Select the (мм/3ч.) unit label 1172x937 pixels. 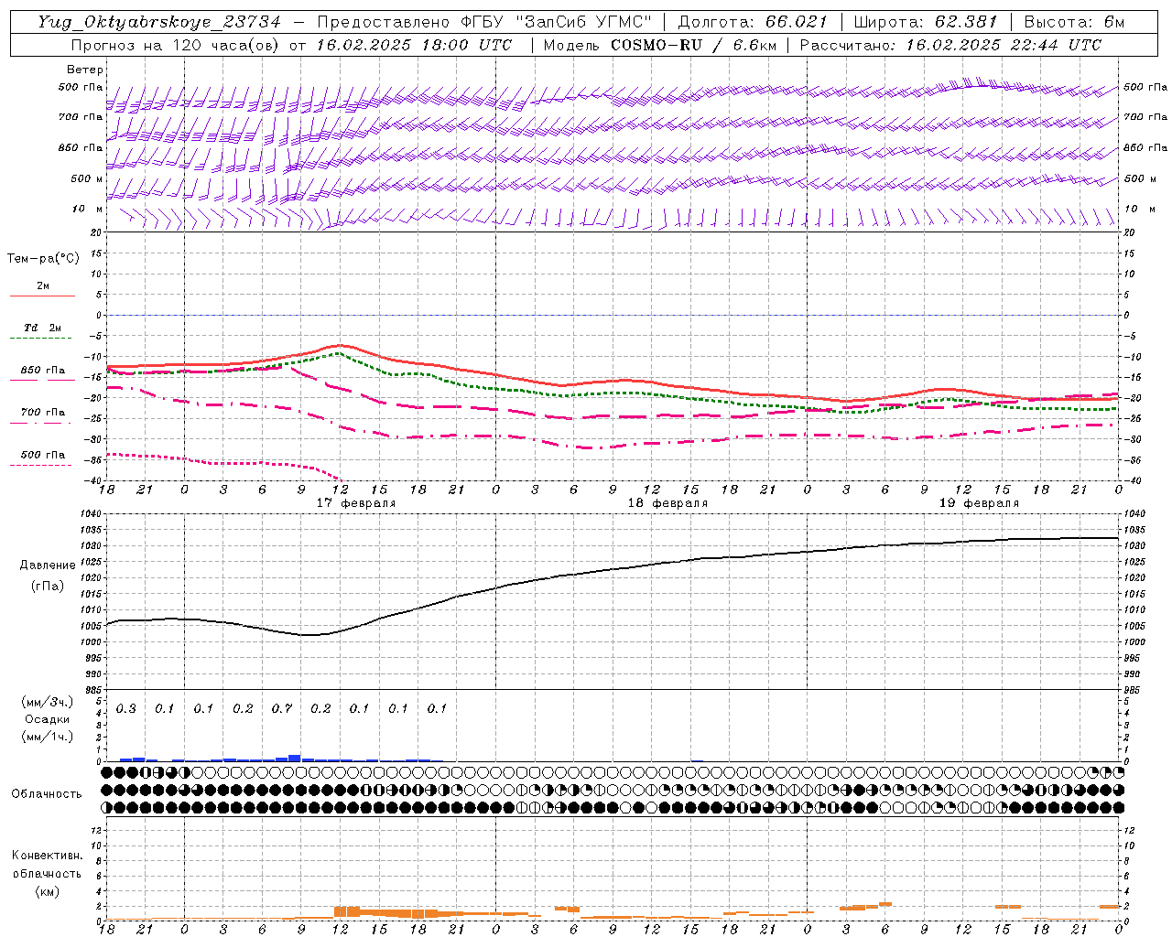(48, 702)
